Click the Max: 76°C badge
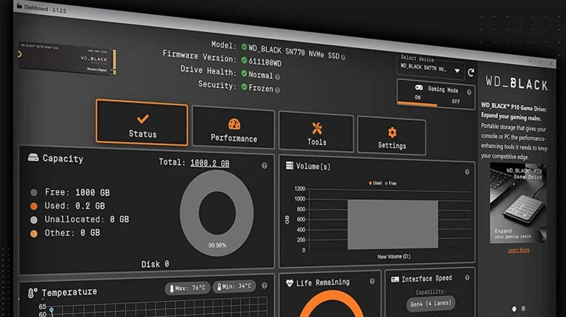 point(188,288)
